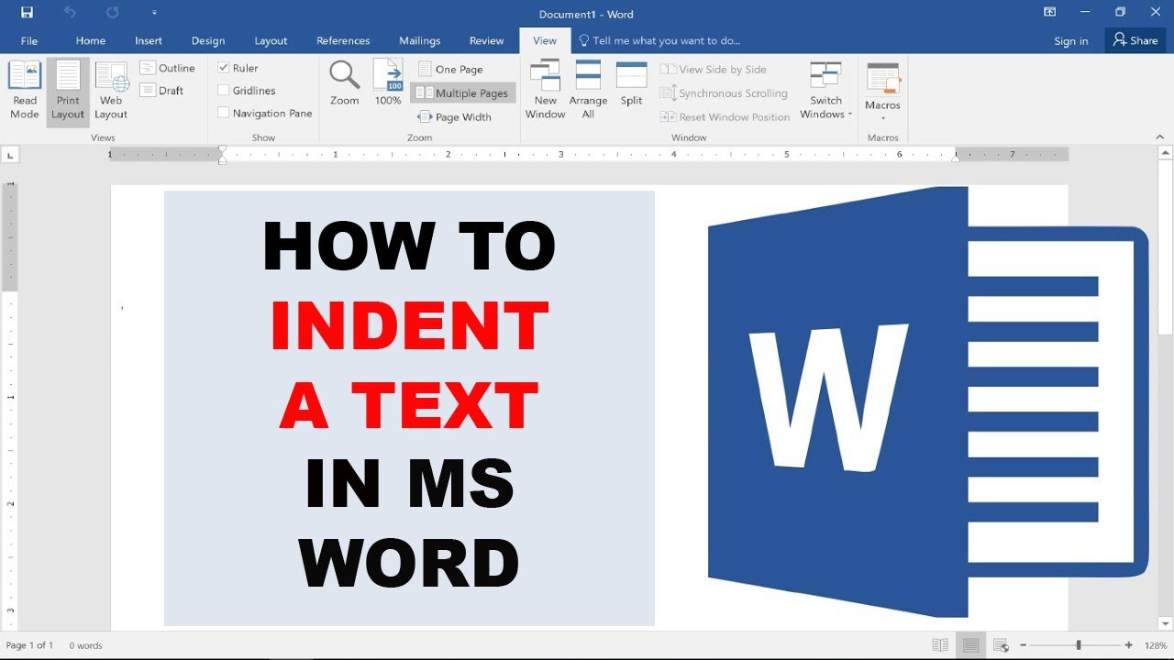Click the Split window button
1174x660 pixels.
pos(632,83)
